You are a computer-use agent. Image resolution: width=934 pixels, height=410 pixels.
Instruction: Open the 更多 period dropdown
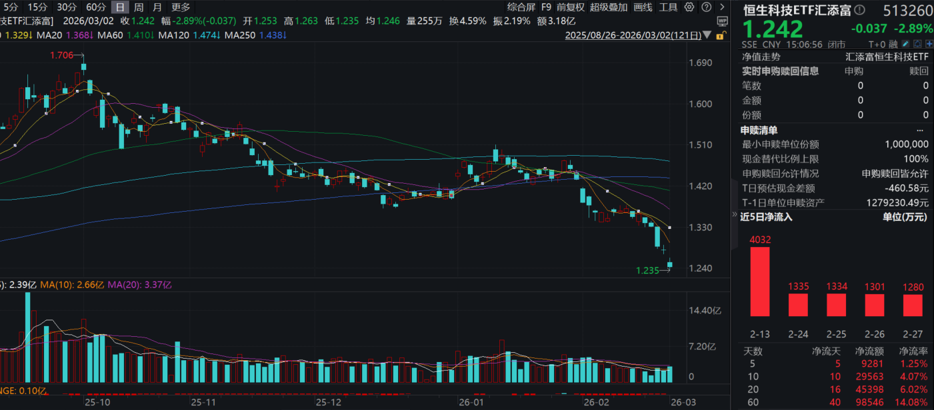click(x=180, y=7)
